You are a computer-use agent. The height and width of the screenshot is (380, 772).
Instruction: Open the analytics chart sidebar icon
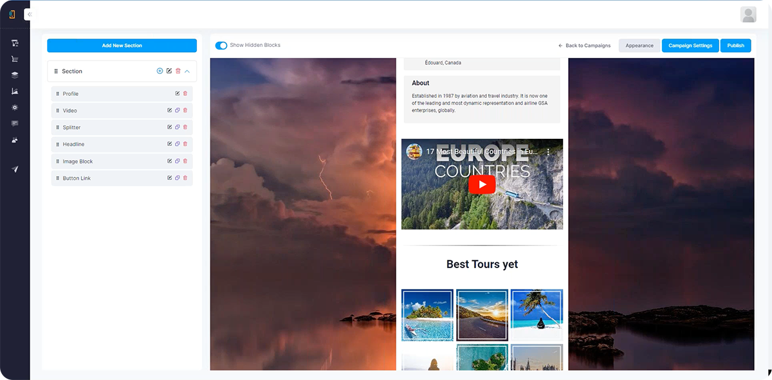(x=14, y=91)
